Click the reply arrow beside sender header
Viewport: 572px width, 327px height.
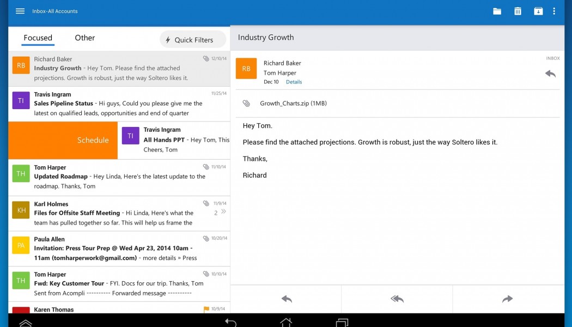point(550,74)
